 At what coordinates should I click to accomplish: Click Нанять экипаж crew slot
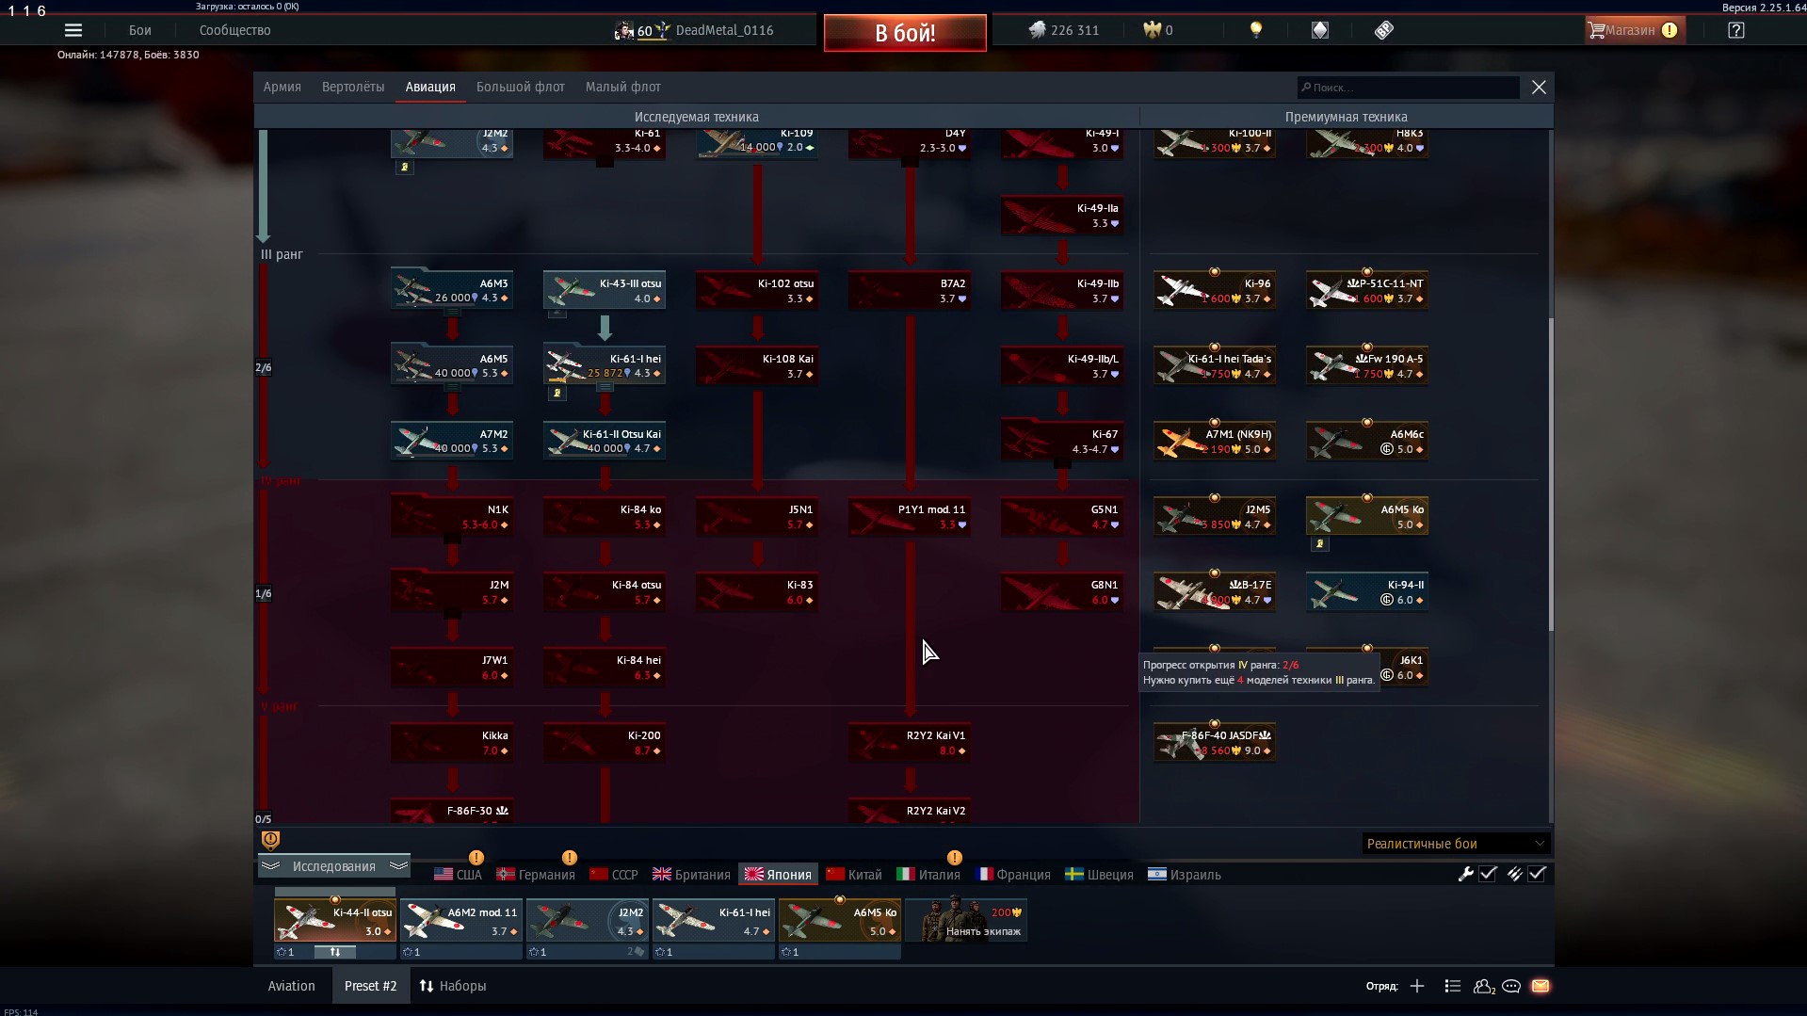pyautogui.click(x=966, y=921)
